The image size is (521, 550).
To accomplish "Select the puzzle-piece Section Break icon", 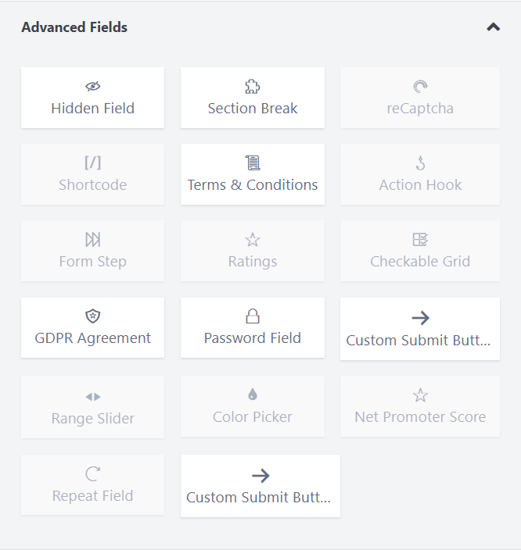I will tap(253, 87).
